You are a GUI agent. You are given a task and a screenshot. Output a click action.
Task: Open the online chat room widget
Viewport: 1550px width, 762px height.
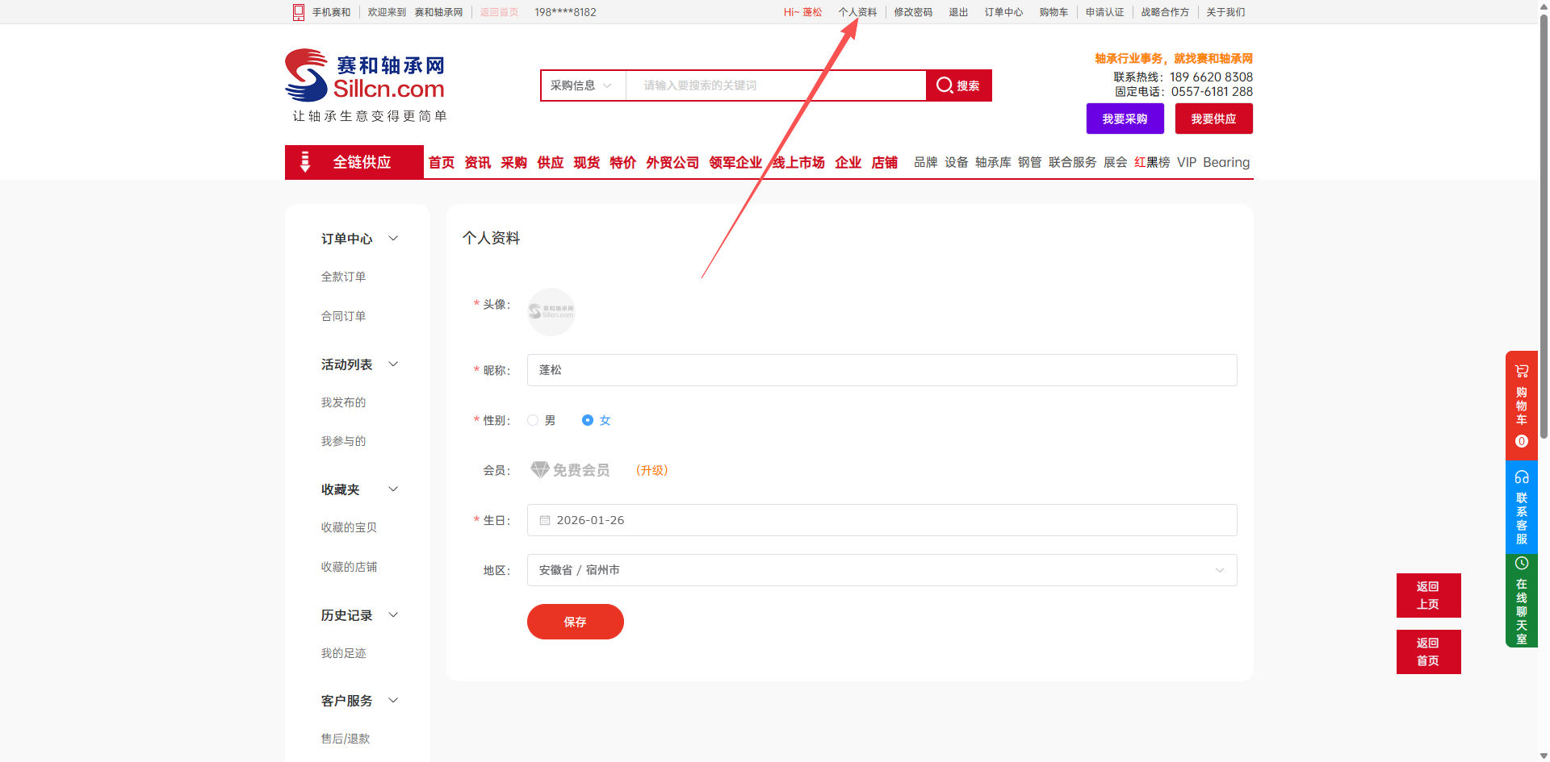pos(1521,600)
